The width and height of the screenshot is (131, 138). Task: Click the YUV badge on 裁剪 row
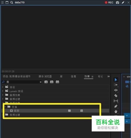81,111
